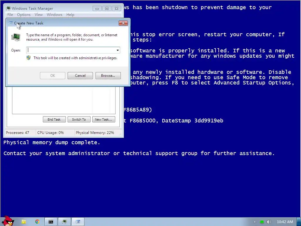Open the File menu in Task Manager
The image size is (301, 226).
click(10, 15)
